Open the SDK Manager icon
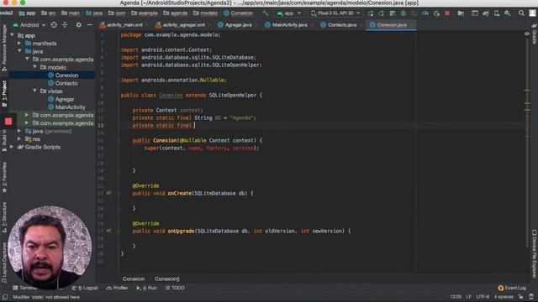 508,13
